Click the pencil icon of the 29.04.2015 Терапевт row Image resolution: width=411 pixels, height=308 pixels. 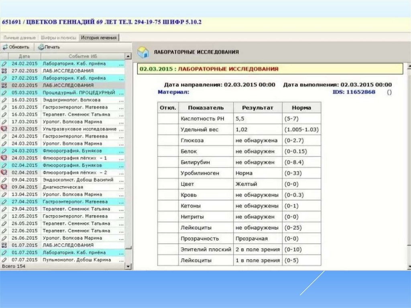[x=4, y=209]
